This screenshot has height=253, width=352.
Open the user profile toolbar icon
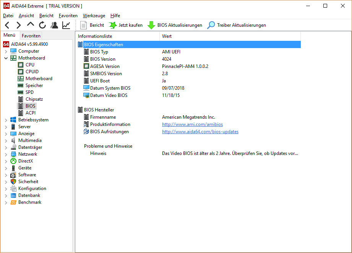pos(54,25)
